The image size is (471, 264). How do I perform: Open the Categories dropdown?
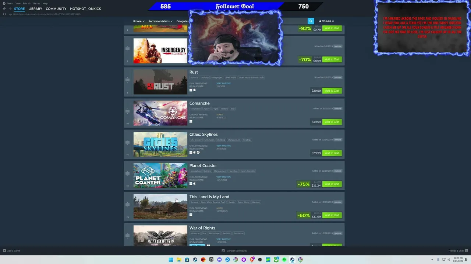[182, 21]
